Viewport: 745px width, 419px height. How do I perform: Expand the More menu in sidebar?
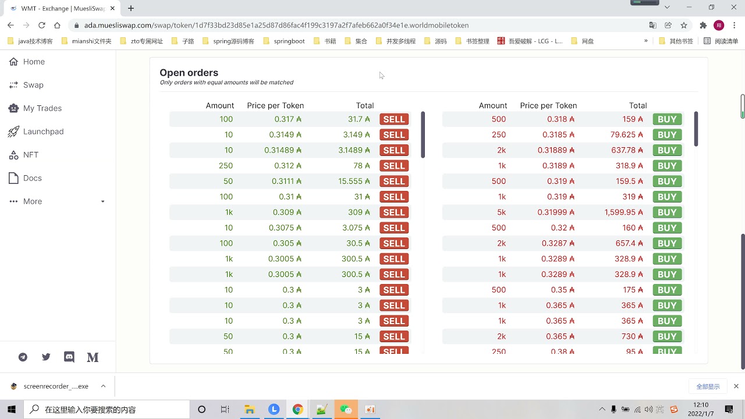[x=58, y=201]
